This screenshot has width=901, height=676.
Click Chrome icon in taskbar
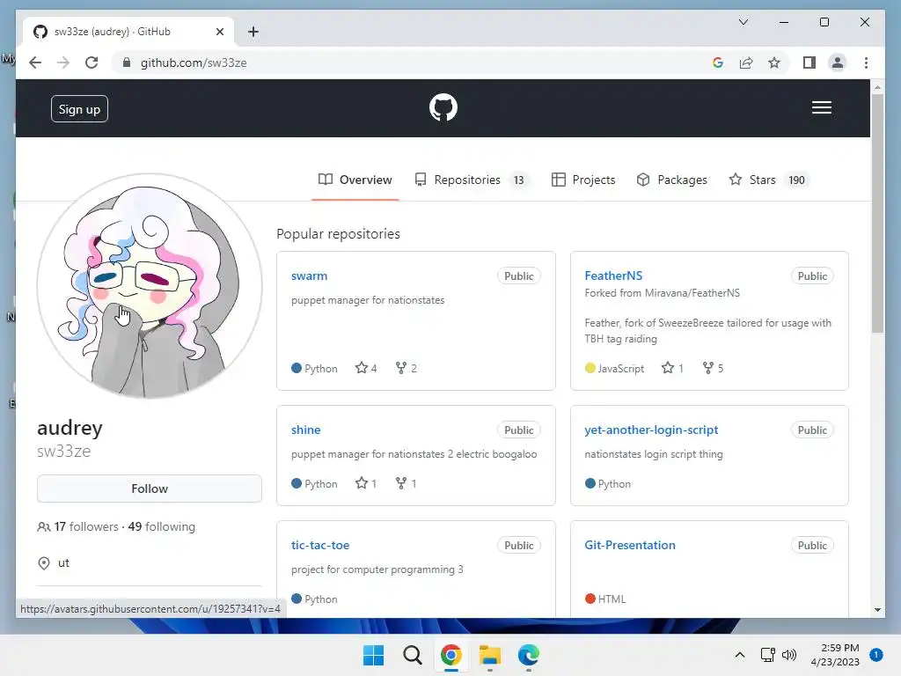pyautogui.click(x=451, y=655)
